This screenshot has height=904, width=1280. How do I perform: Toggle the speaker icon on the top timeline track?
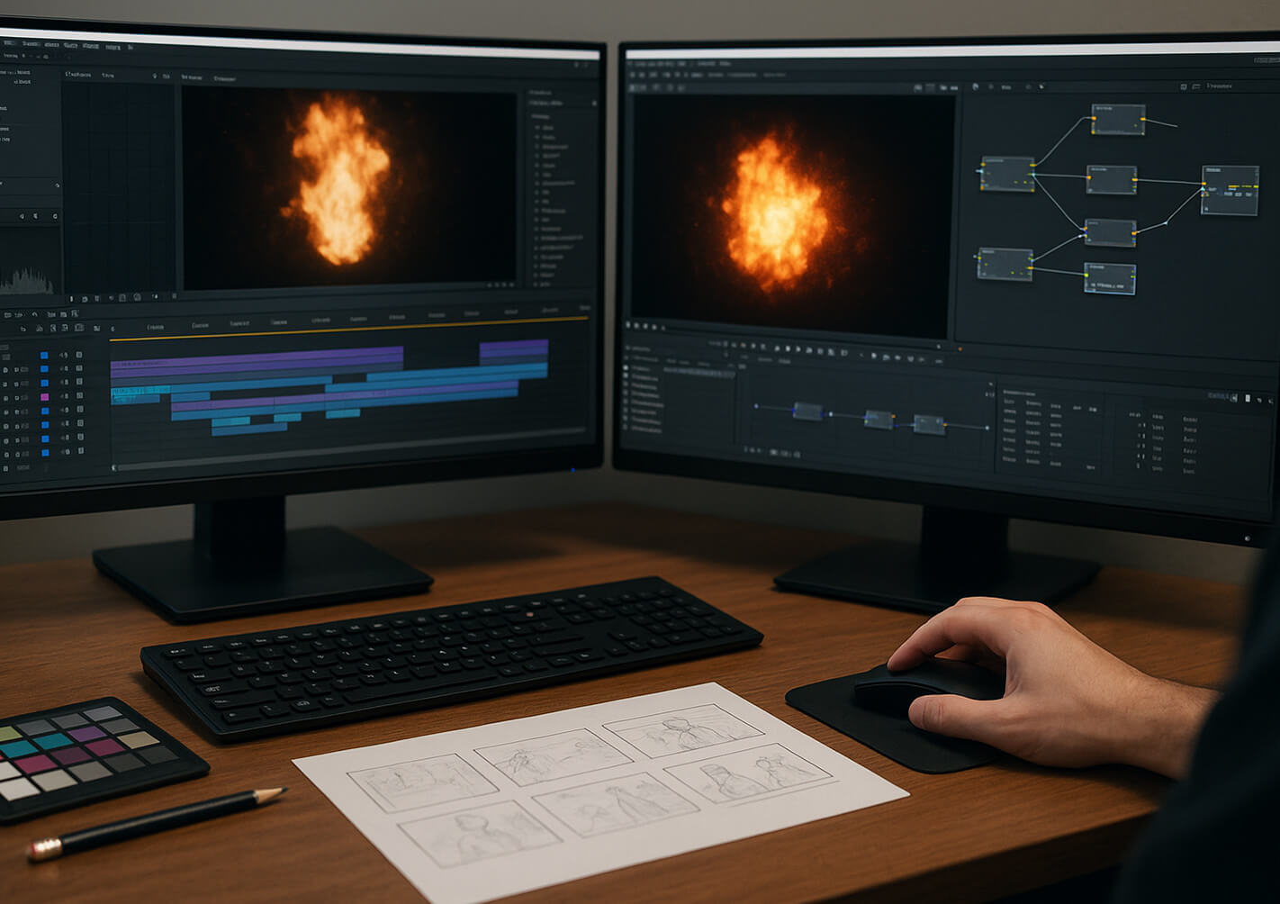(63, 356)
